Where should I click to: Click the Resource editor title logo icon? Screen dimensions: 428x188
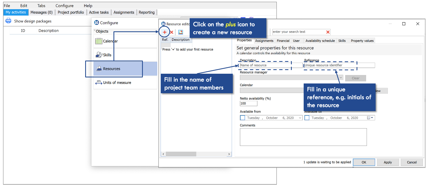(x=163, y=24)
